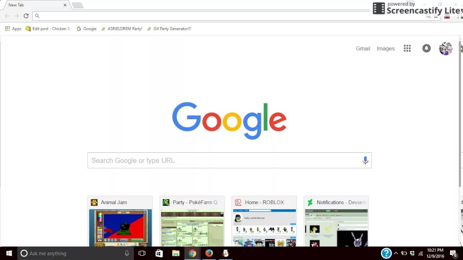The image size is (463, 260).
Task: Open the Notifications - DeviantArt thumbnail
Action: coord(336,221)
